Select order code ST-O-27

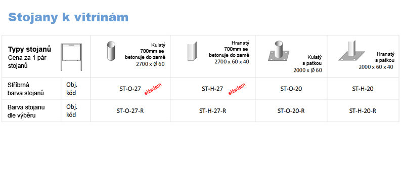[130, 89]
